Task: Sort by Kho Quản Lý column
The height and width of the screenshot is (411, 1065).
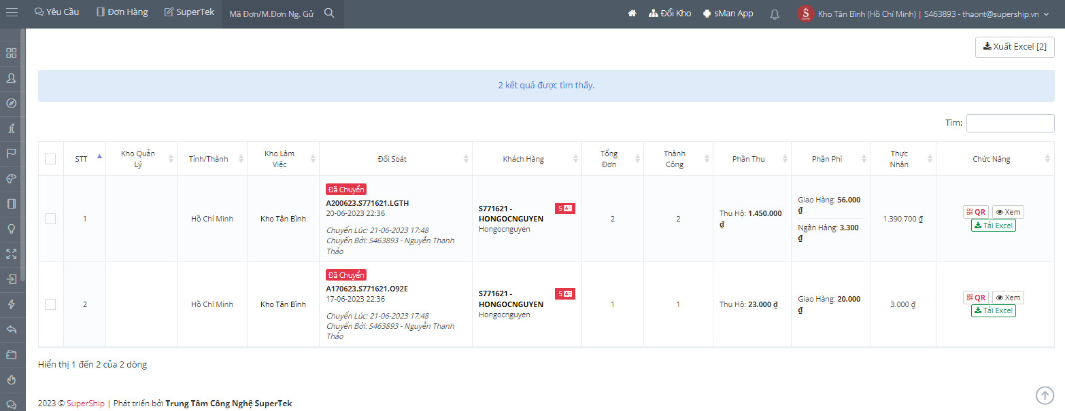Action: (141, 159)
